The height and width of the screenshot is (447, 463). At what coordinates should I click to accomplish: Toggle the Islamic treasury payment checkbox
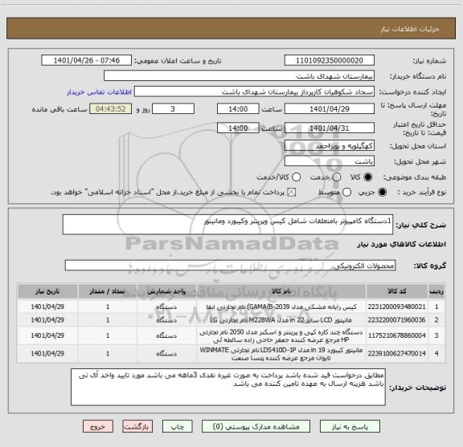[x=292, y=193]
